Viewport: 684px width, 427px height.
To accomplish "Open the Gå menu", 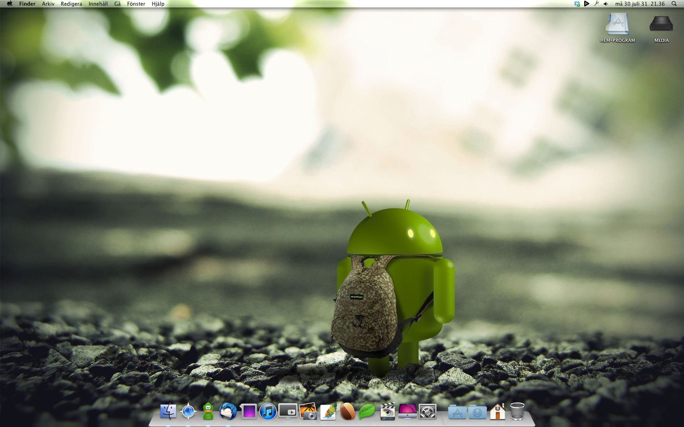I will (x=118, y=4).
